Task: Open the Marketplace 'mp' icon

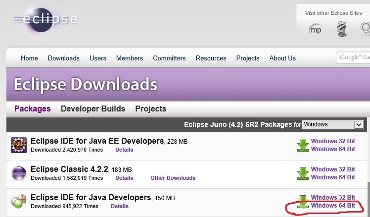Action: coord(315,30)
